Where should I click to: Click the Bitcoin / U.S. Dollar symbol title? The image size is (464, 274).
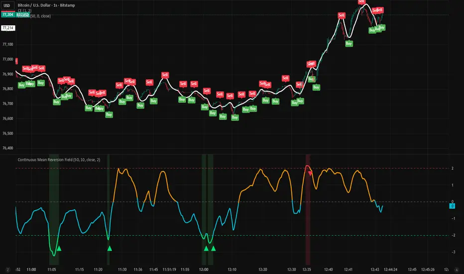(x=46, y=5)
